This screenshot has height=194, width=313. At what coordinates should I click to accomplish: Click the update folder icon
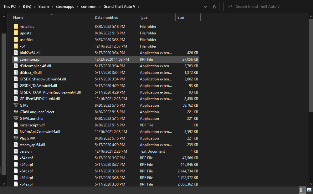pos(16,33)
